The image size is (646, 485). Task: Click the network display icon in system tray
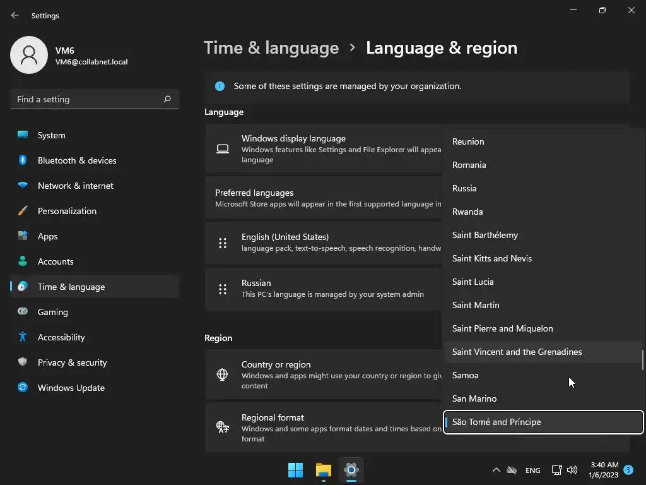[x=556, y=470]
